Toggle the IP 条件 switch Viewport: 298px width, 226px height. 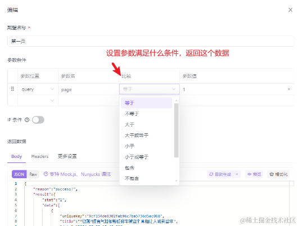click(x=38, y=120)
